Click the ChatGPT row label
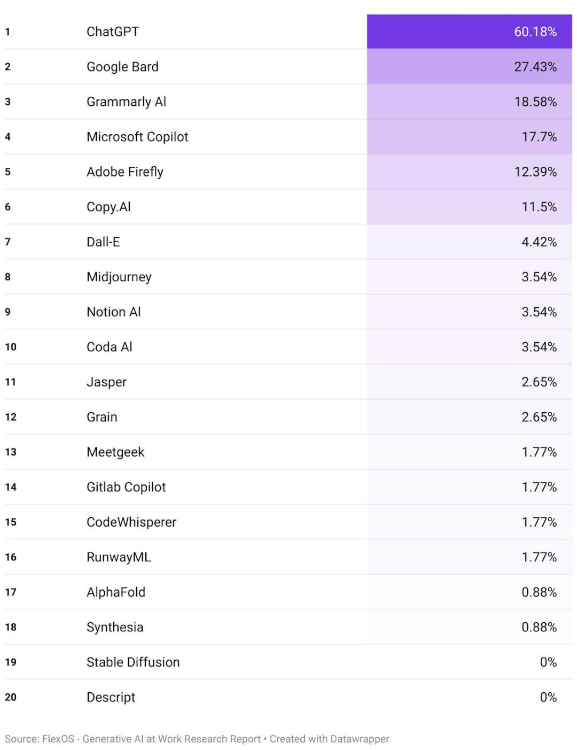The image size is (577, 750). [113, 32]
